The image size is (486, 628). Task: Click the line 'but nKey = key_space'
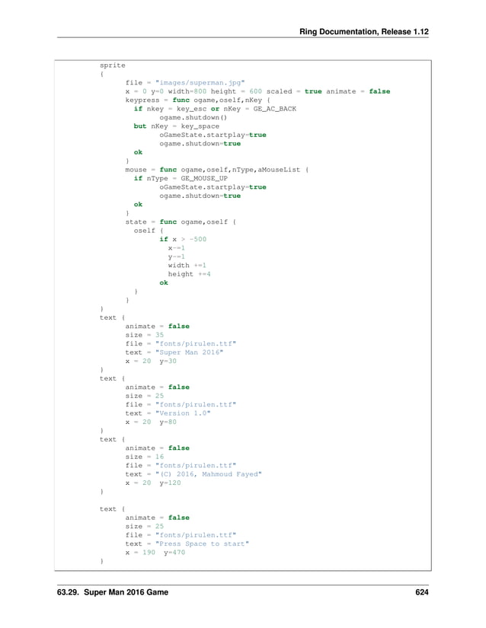point(176,126)
